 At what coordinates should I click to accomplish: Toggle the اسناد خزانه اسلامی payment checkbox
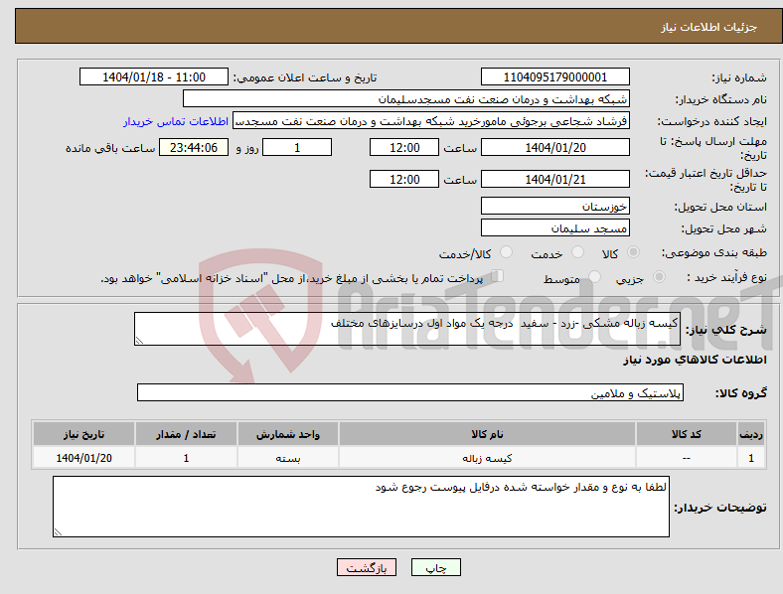tap(498, 276)
